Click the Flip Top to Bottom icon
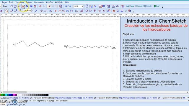 (100, 11)
